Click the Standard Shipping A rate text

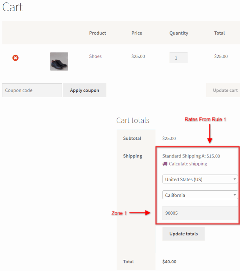pyautogui.click(x=191, y=156)
